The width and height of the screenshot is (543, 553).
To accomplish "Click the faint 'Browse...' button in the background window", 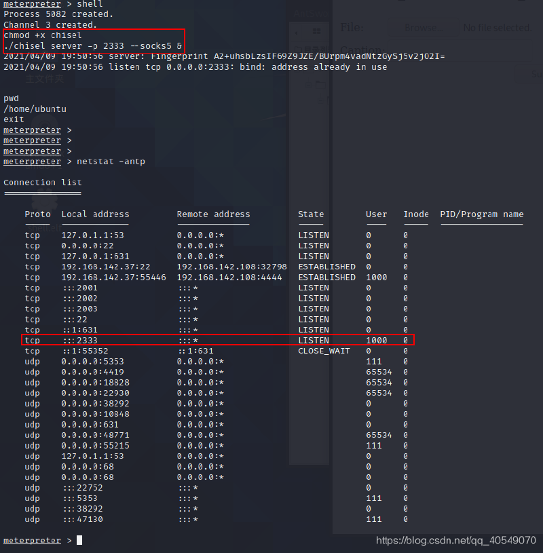I will 424,28.
